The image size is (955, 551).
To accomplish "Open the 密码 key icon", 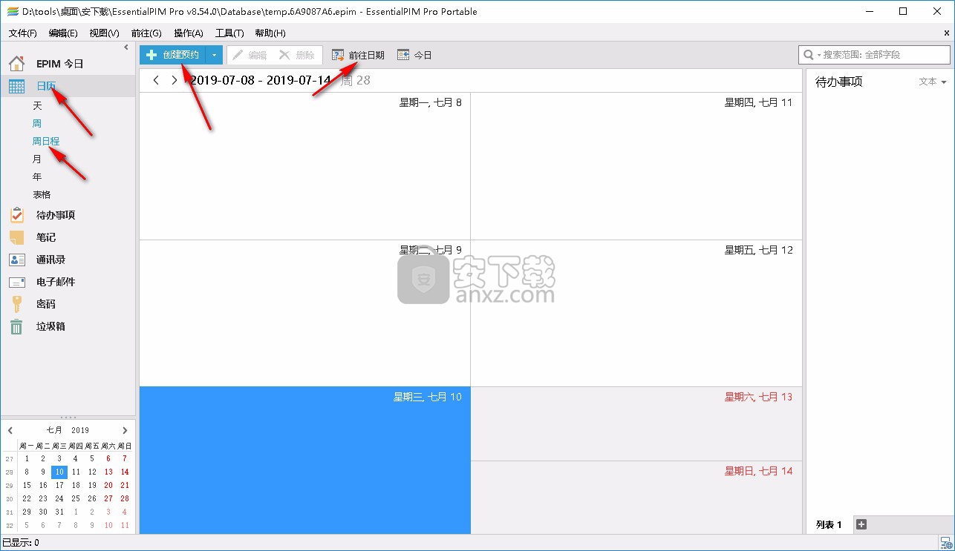I will click(x=16, y=304).
